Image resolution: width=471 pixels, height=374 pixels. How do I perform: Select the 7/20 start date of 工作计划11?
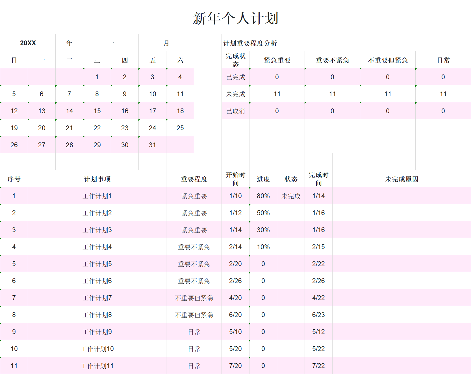[235, 366]
